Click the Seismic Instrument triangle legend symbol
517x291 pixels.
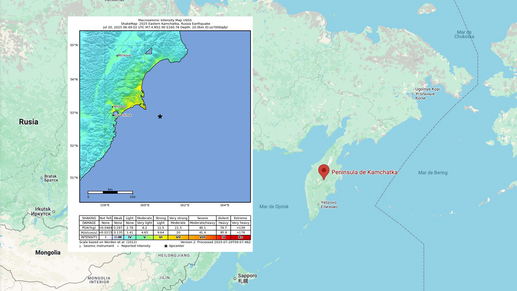pos(80,246)
